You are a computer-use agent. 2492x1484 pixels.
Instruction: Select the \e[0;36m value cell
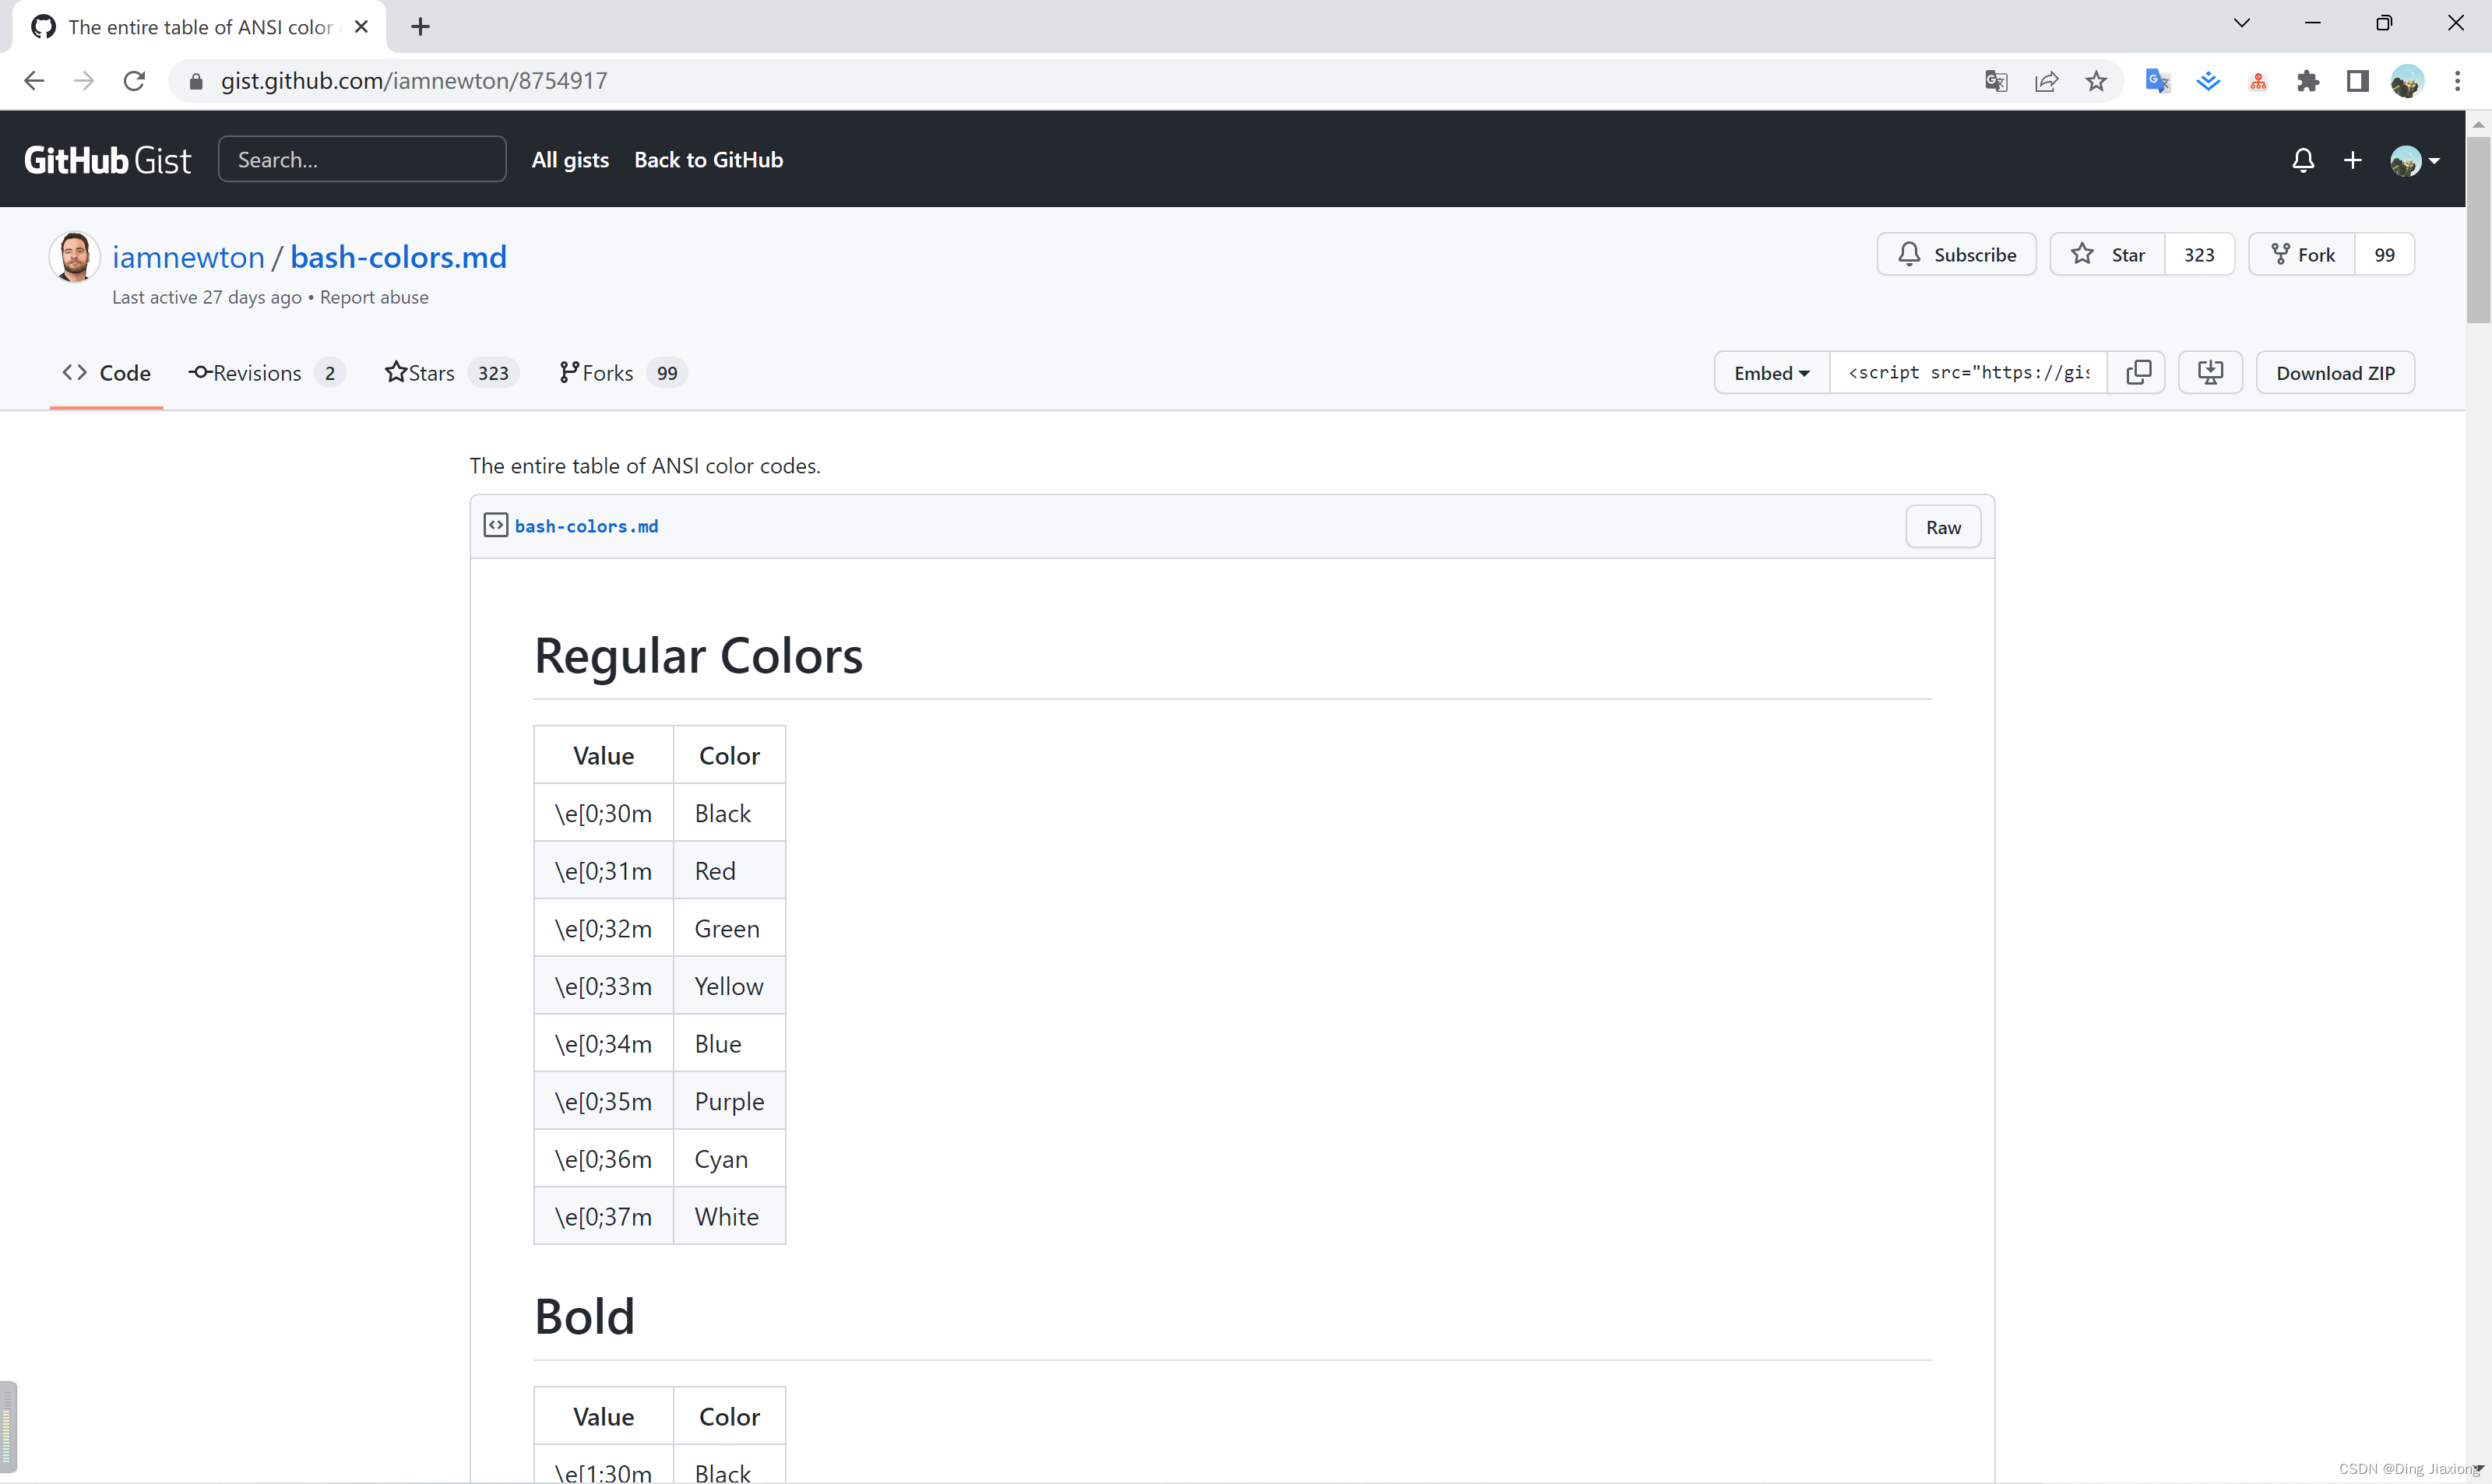(x=604, y=1158)
